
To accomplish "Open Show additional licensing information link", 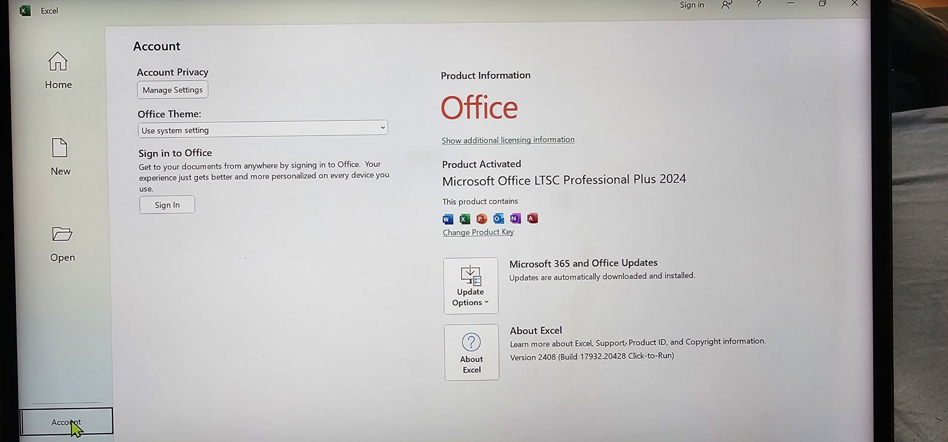I will (x=508, y=140).
